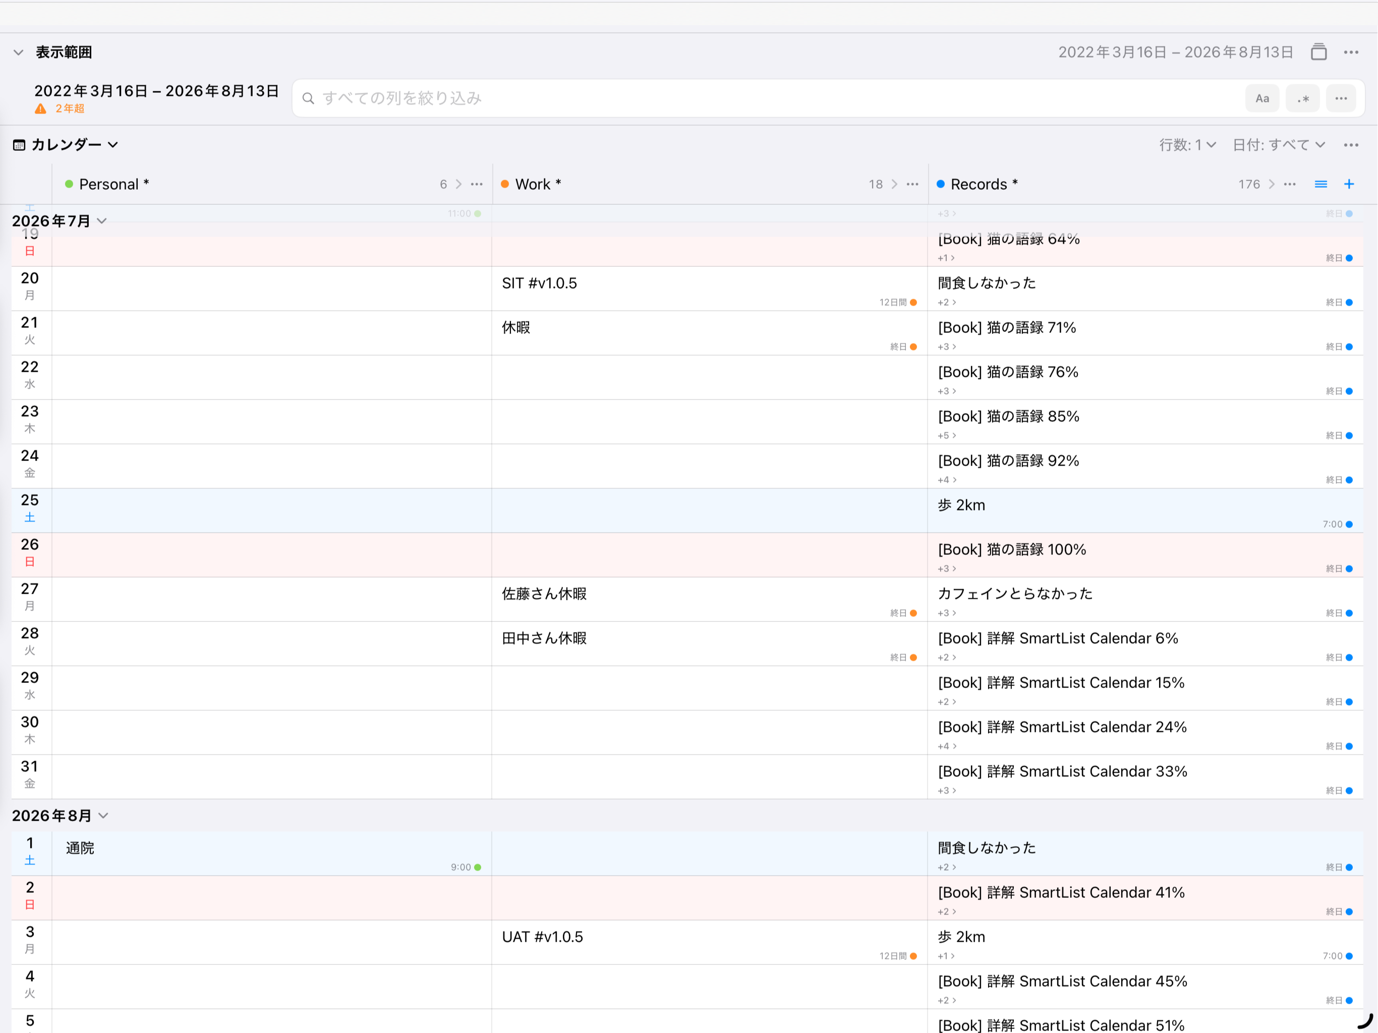1378x1033 pixels.
Task: Open the Personal column more options
Action: point(477,185)
